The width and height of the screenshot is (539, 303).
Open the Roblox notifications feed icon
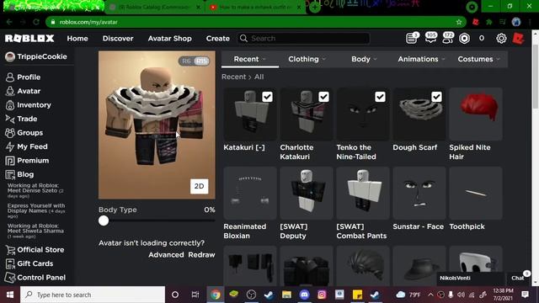412,38
